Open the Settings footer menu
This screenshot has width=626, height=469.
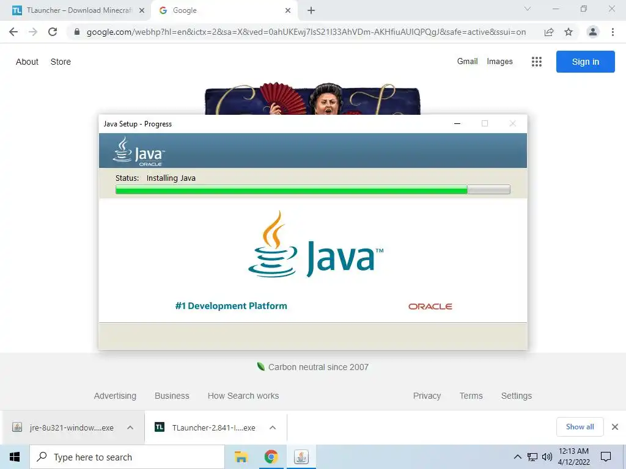[x=516, y=396]
